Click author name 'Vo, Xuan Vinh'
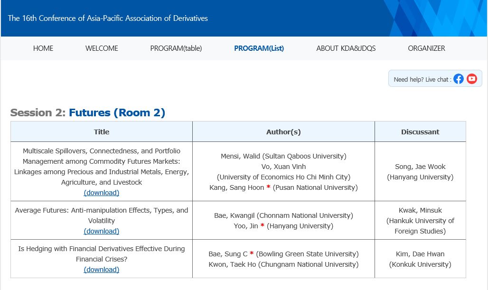Image resolution: width=488 pixels, height=290 pixels. [283, 167]
